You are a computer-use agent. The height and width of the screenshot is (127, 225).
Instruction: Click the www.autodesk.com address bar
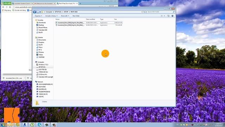23,7
